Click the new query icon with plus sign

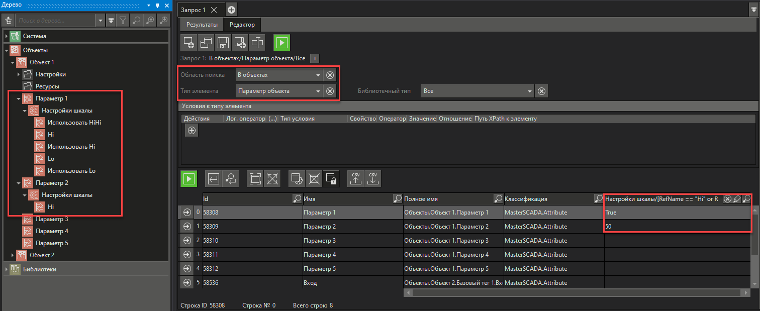189,43
